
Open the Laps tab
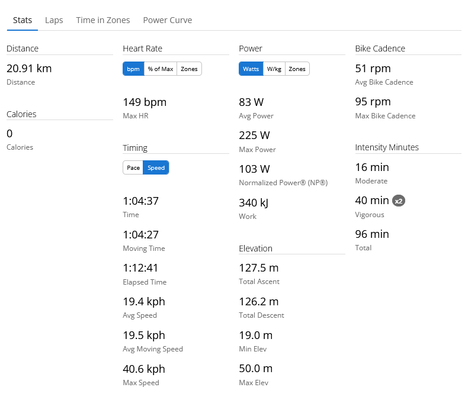(54, 20)
